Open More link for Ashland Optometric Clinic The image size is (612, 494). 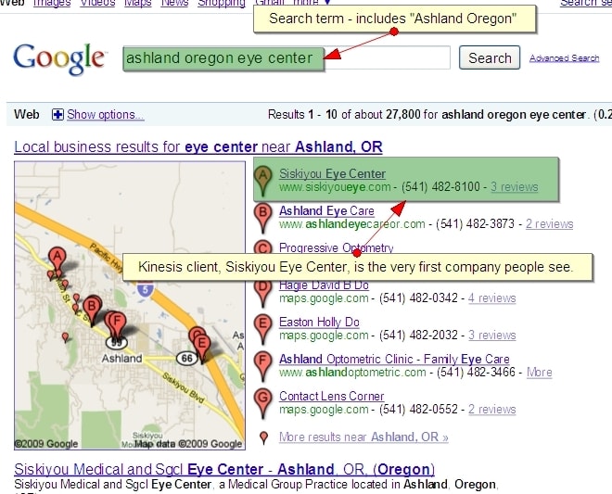pyautogui.click(x=540, y=373)
